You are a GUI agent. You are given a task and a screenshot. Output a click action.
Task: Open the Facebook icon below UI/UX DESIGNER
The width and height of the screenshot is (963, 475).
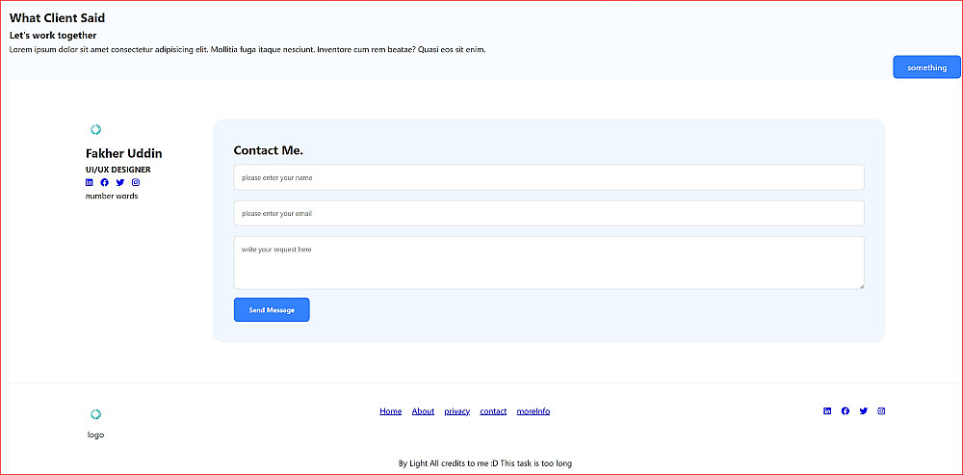click(105, 182)
